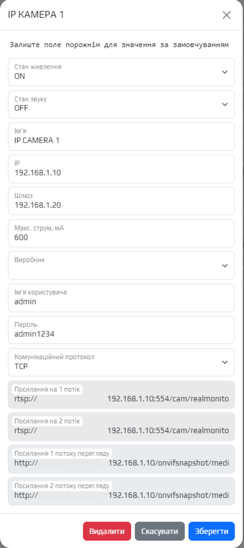
Task: Select the Макс. струм, мА field
Action: 121,233
